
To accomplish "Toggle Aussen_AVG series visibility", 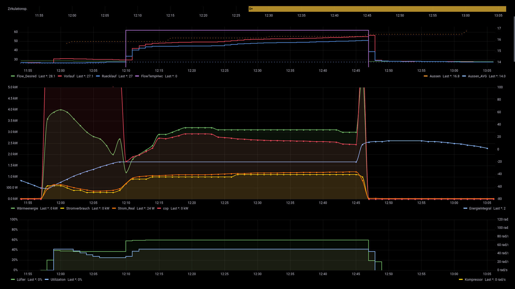I will pyautogui.click(x=477, y=76).
